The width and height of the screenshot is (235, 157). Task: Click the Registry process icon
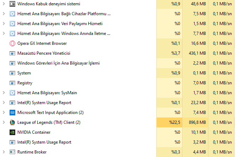point(12,83)
